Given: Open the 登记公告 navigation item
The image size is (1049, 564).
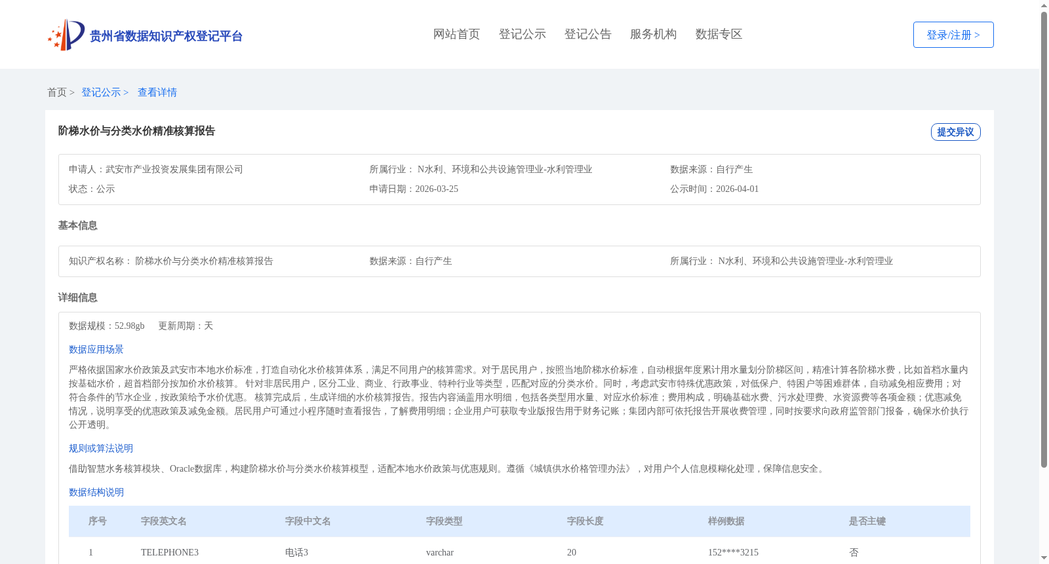Looking at the screenshot, I should pyautogui.click(x=587, y=34).
